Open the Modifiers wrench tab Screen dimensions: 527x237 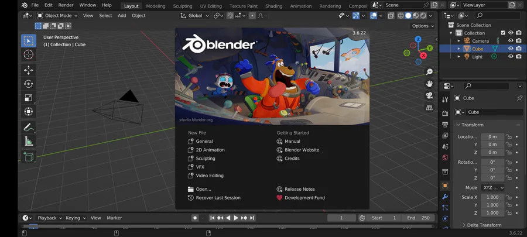pos(445,197)
